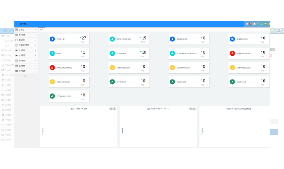The width and height of the screenshot is (284, 169).
Task: Click the bell notification icon in header
Action: point(247,24)
